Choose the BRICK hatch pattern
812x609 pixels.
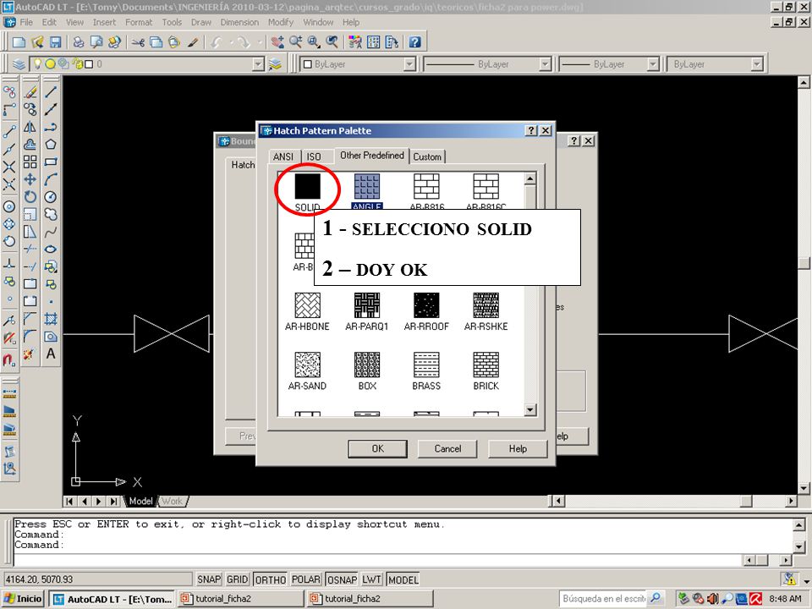click(x=486, y=365)
